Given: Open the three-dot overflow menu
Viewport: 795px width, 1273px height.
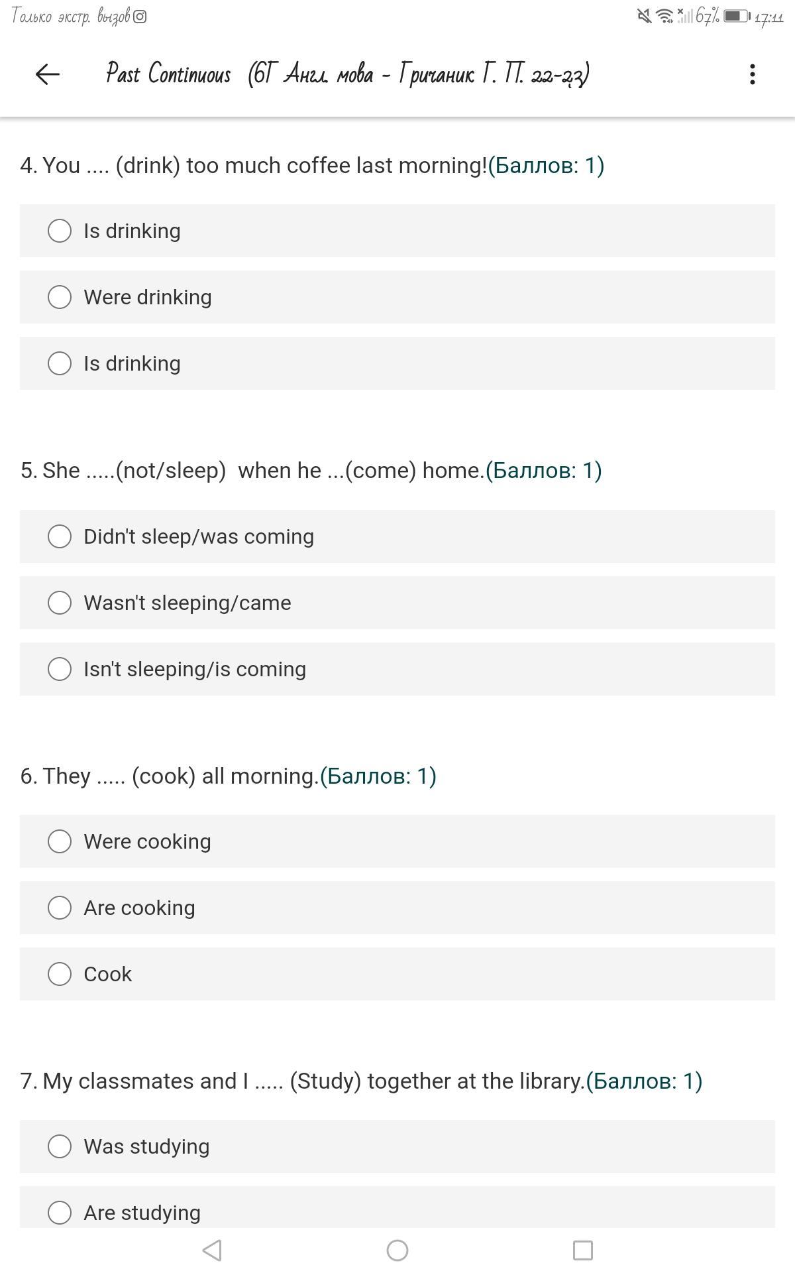Looking at the screenshot, I should tap(752, 74).
